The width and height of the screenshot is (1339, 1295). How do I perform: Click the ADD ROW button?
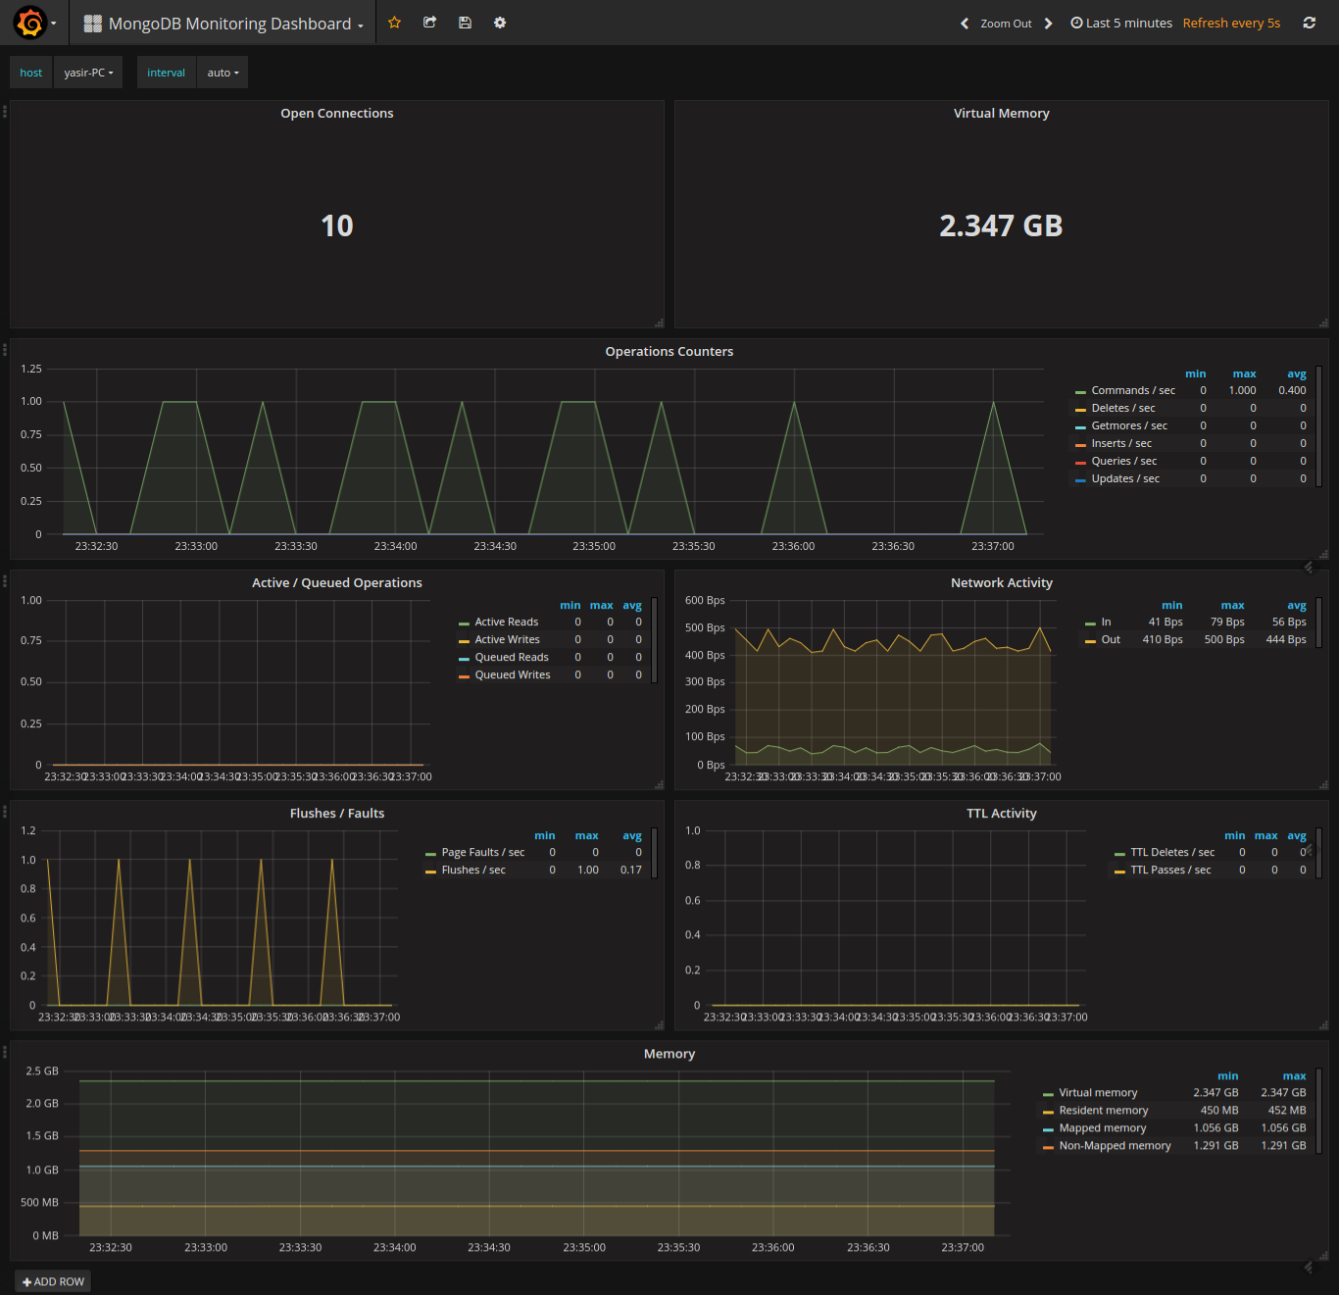53,1281
